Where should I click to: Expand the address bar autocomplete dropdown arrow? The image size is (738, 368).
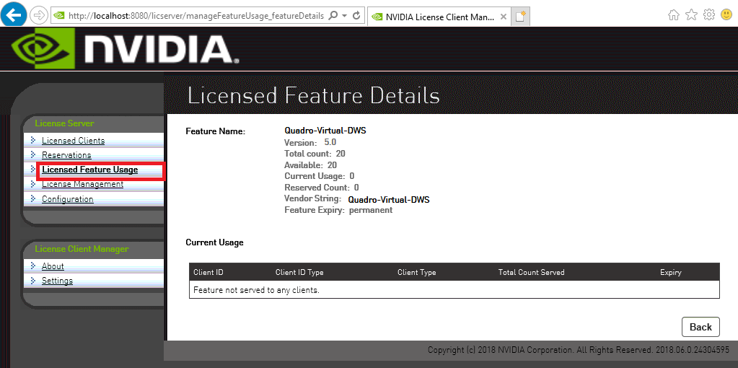tap(344, 15)
